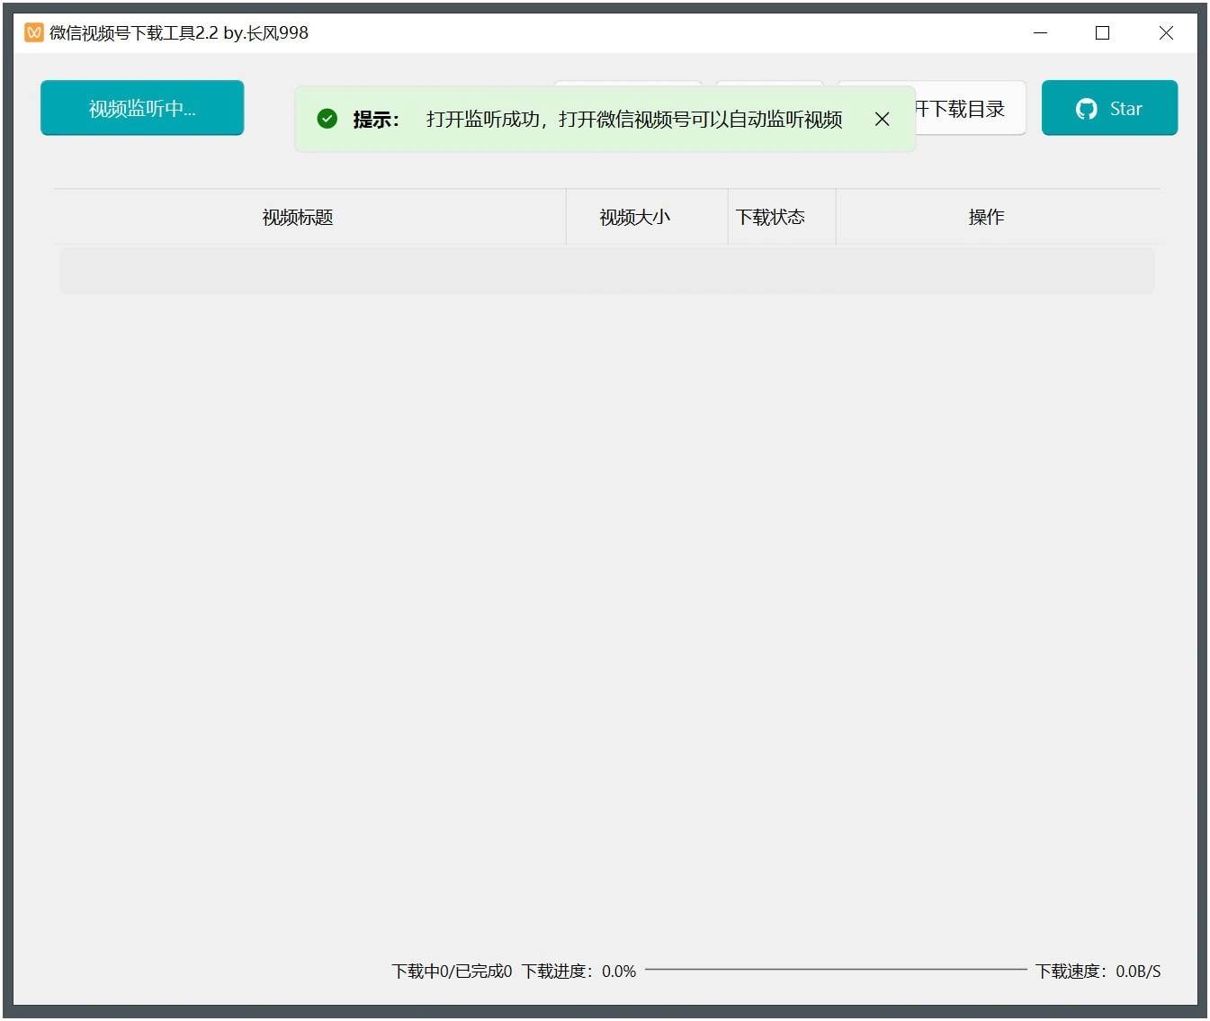Click the green success check icon in the notification
Image resolution: width=1210 pixels, height=1021 pixels.
(x=327, y=118)
